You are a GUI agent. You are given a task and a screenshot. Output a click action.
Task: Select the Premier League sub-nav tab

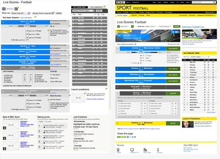point(122,15)
